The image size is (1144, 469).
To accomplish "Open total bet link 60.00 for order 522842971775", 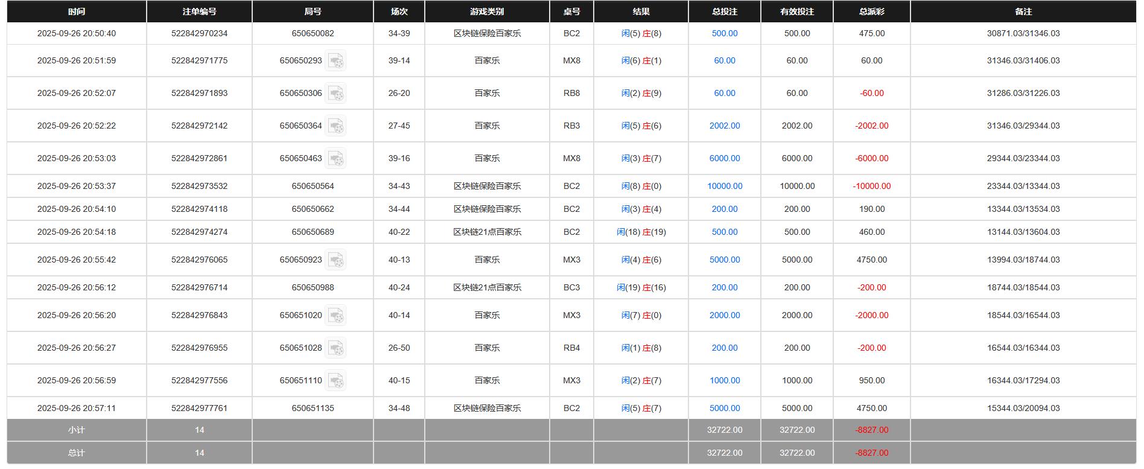I will point(725,60).
